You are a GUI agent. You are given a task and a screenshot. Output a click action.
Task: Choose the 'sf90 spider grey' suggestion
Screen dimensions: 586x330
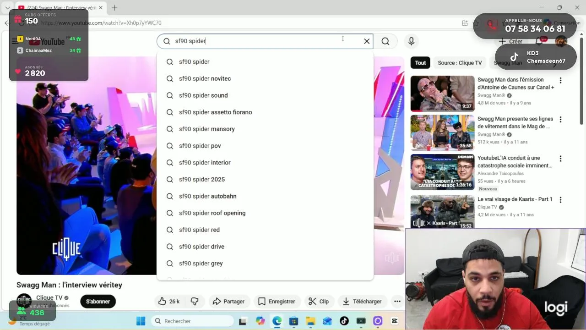[x=265, y=264]
